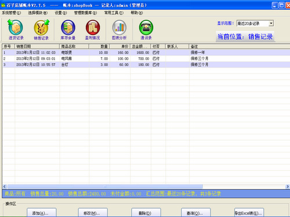Maximize the application window
Image resolution: width=290 pixels, height=217 pixels.
282,5
